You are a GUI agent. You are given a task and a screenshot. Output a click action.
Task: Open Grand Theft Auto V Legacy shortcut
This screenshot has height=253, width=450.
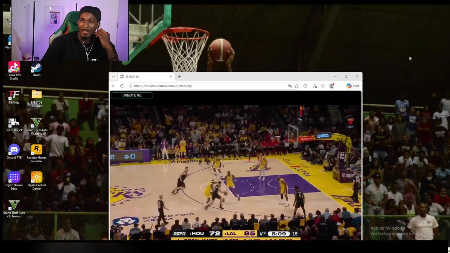tap(37, 126)
